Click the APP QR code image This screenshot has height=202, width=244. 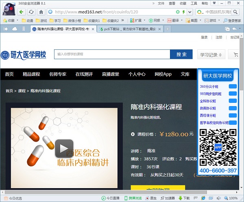click(x=218, y=147)
